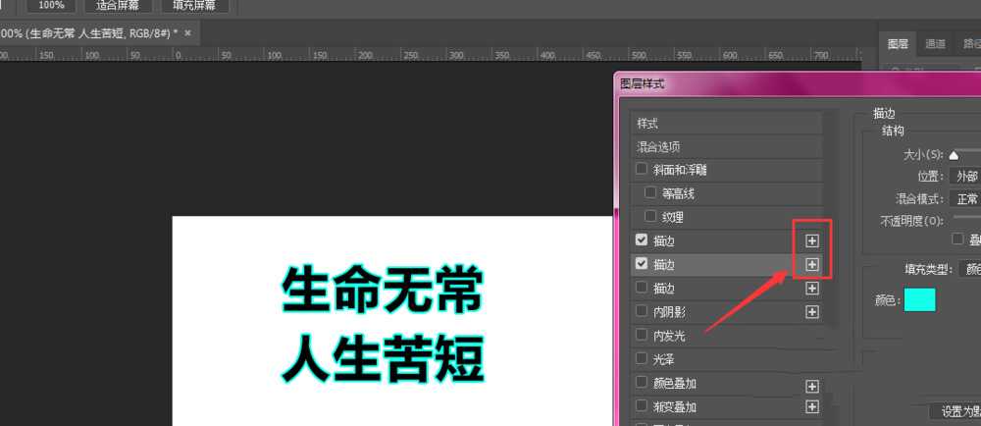Tick the 内发光 effect checkbox

(642, 336)
